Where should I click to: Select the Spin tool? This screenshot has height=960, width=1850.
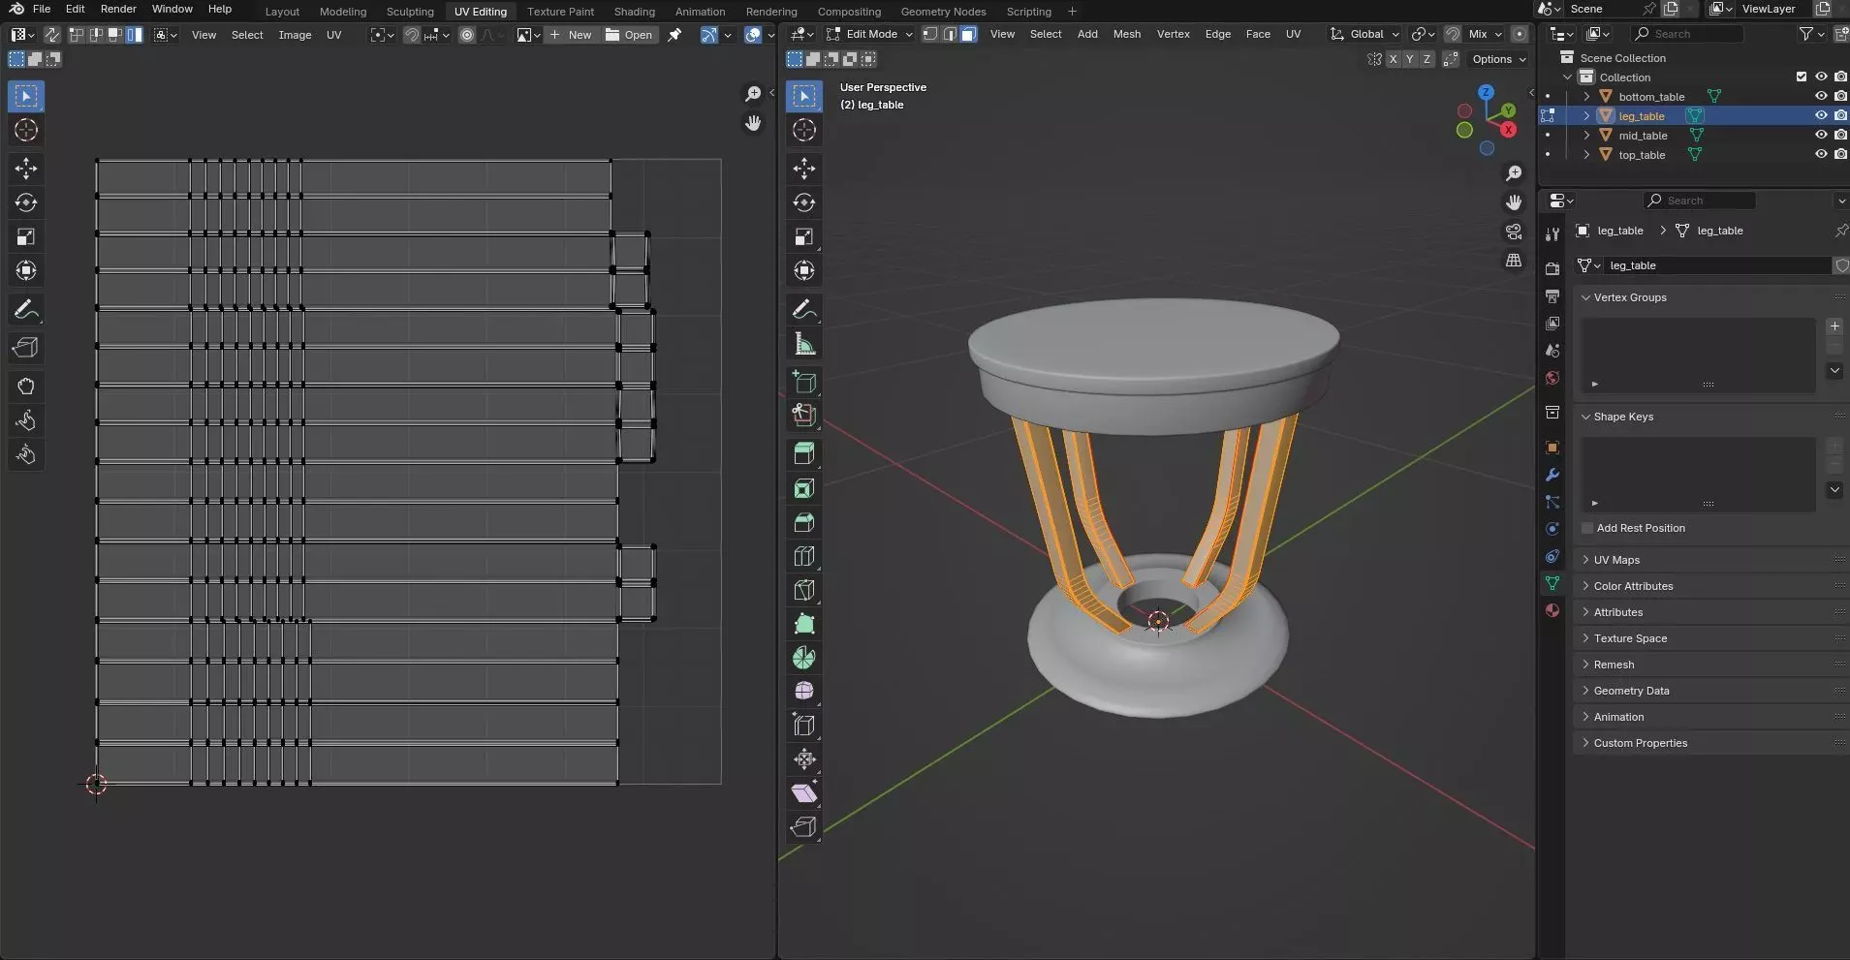(804, 658)
